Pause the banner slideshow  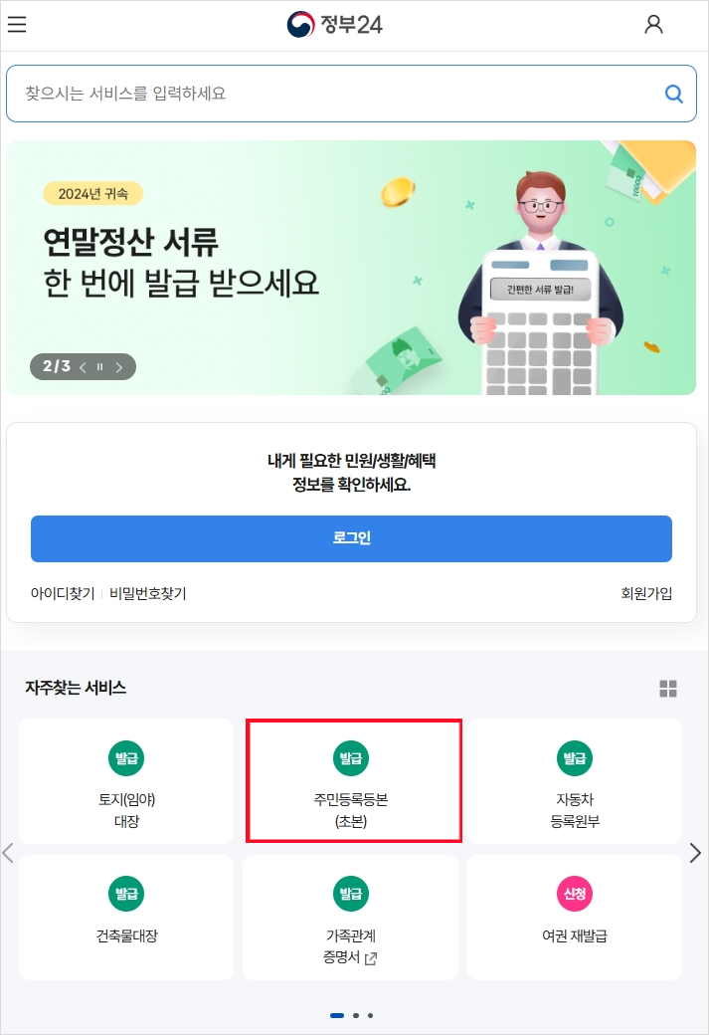(100, 367)
